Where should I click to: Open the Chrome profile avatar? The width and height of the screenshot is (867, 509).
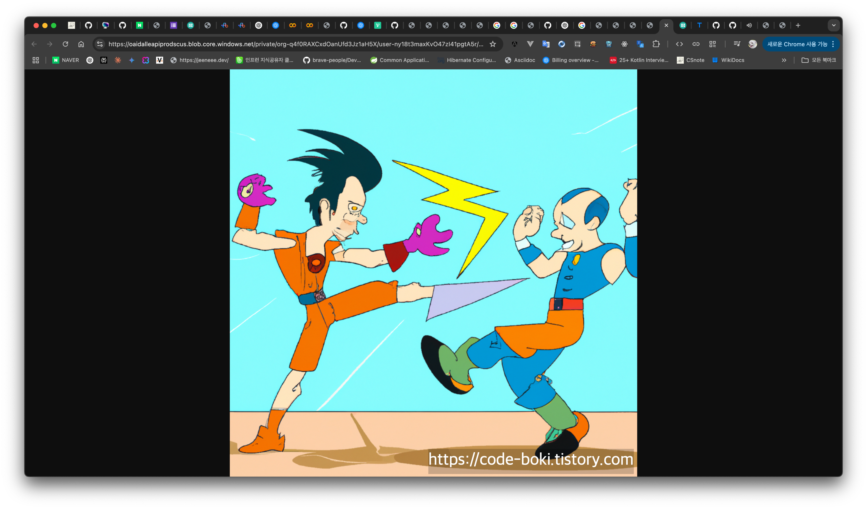pyautogui.click(x=753, y=44)
